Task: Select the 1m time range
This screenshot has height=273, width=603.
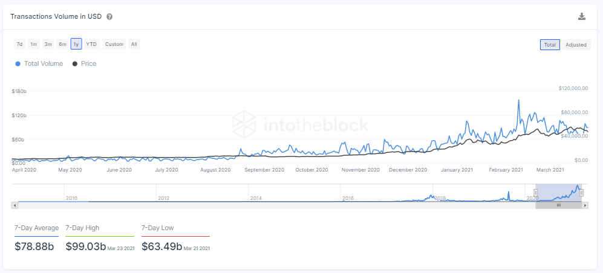Action: pos(34,44)
